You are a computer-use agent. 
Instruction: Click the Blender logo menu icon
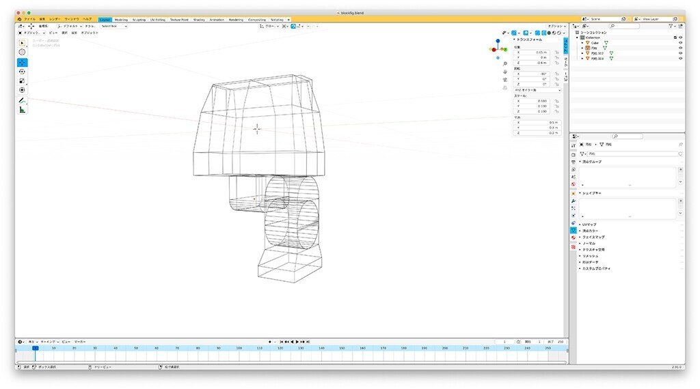(19, 19)
